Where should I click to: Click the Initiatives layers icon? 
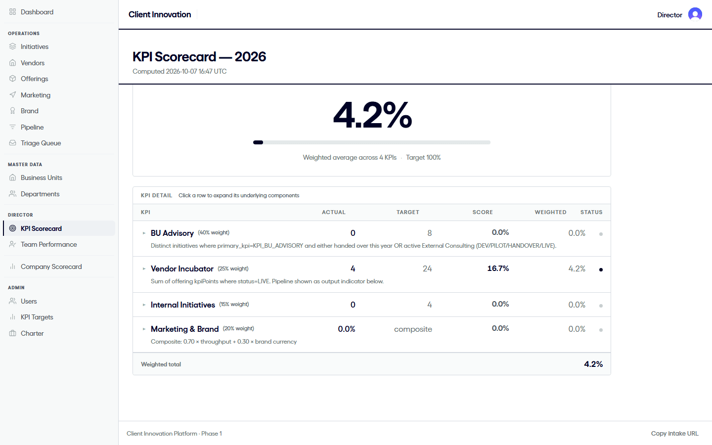13,46
